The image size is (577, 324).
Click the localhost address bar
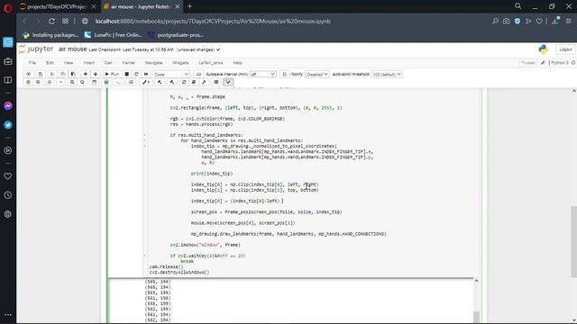tap(213, 22)
